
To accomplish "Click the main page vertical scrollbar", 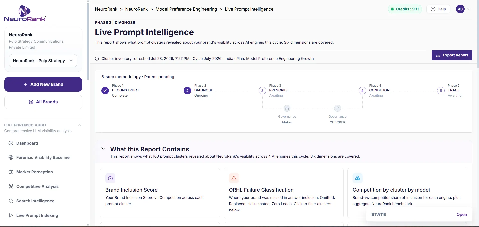I will [x=478, y=34].
